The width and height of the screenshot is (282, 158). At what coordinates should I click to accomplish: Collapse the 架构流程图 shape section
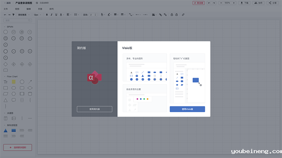(x=5, y=125)
